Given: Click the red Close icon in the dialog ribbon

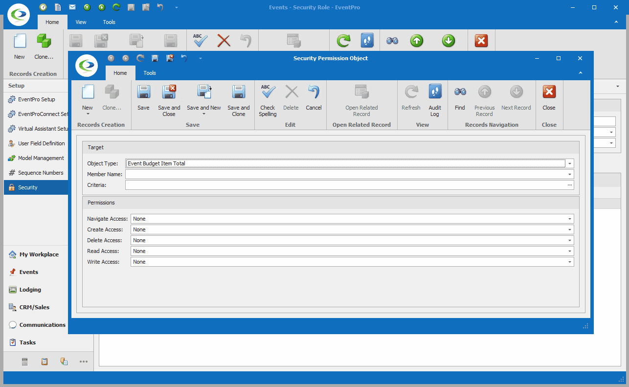Looking at the screenshot, I should [x=549, y=91].
